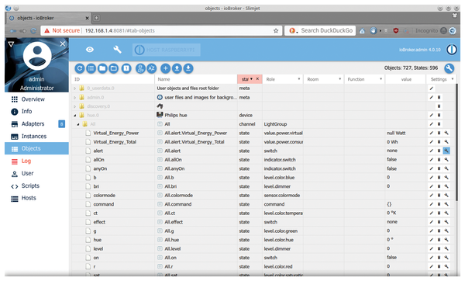Click the download objects arrow icon
This screenshot has width=465, height=281.
pos(188,68)
